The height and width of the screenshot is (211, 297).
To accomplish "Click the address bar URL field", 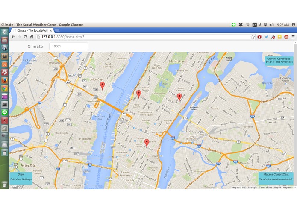I will click(x=145, y=37).
